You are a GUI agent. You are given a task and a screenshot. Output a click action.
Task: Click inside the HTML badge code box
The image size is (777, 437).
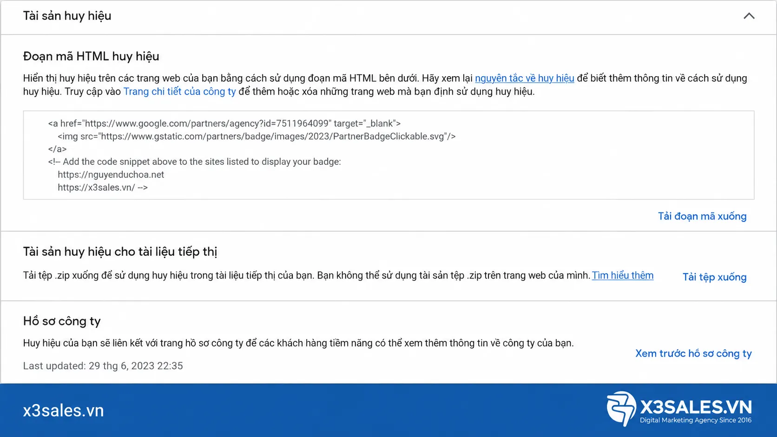point(388,155)
